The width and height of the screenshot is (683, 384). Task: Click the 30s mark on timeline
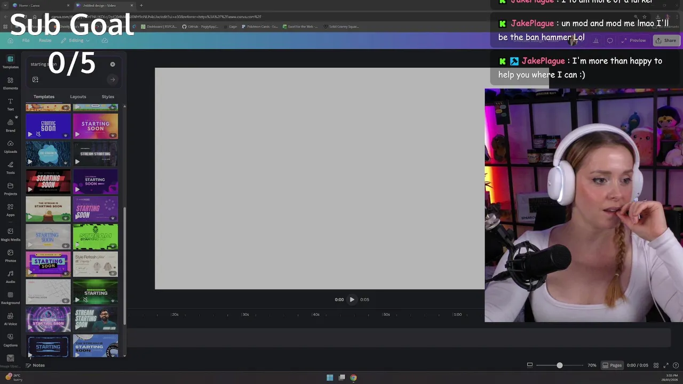tap(245, 315)
